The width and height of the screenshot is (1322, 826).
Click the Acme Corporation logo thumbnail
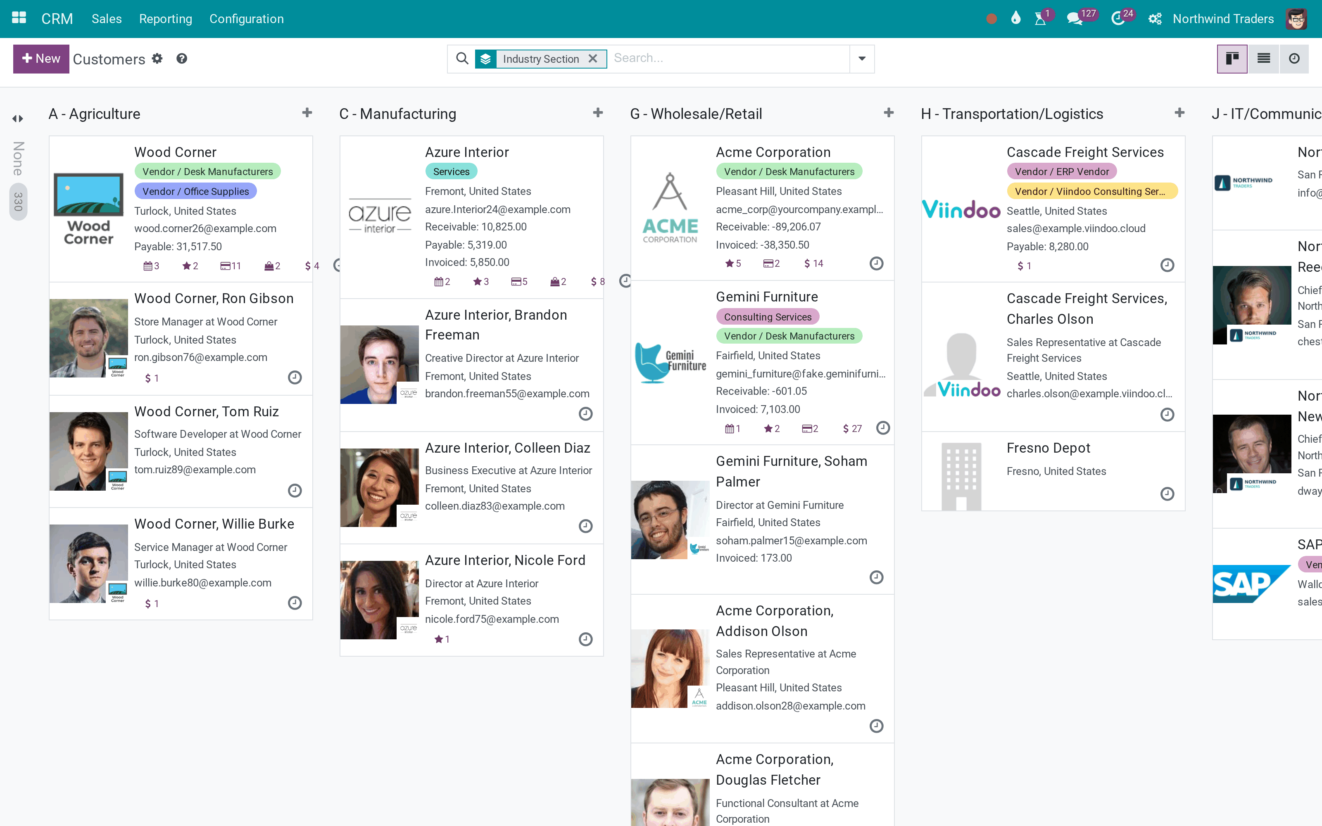(x=670, y=209)
